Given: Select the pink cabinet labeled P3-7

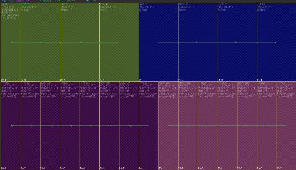Looking at the screenshot, I should (x=286, y=139).
